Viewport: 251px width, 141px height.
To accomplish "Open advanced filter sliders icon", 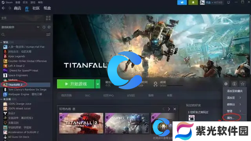I will pyautogui.click(x=48, y=34).
